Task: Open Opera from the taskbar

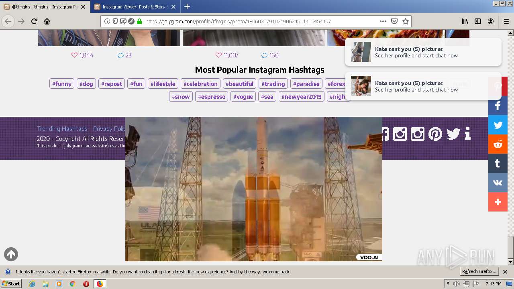Action: click(x=86, y=284)
